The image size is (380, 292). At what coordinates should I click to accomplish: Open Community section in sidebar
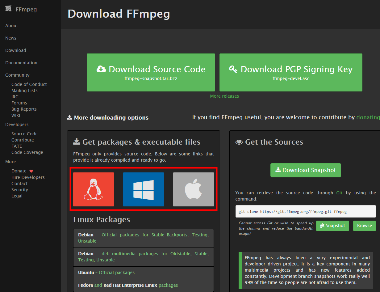17,75
